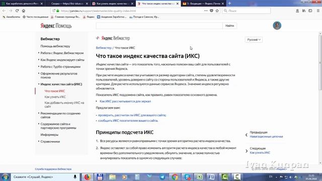Switch to 'Как заработать деньги' browser tab
The height and width of the screenshot is (181, 322).
22,4
